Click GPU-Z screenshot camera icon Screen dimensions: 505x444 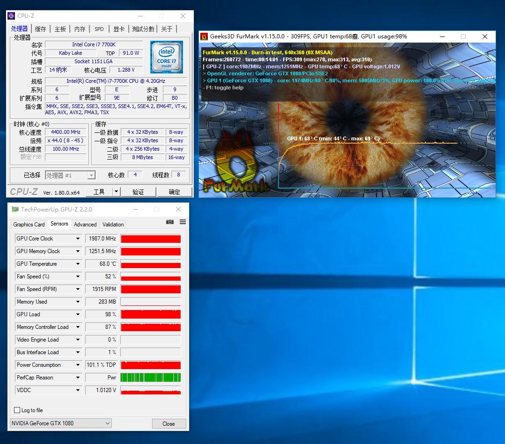170,222
